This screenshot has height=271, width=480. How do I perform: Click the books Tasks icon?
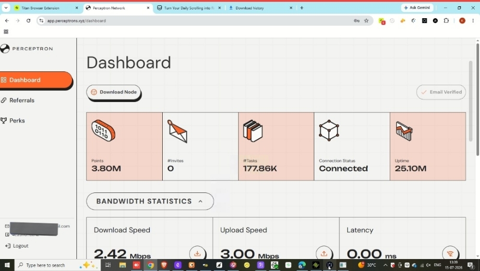tap(252, 131)
